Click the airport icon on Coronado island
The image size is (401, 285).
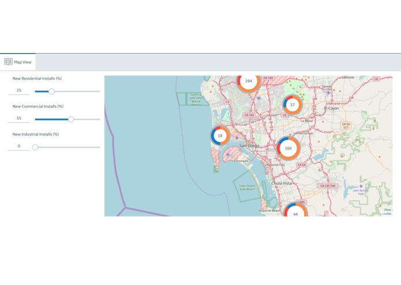tap(228, 155)
